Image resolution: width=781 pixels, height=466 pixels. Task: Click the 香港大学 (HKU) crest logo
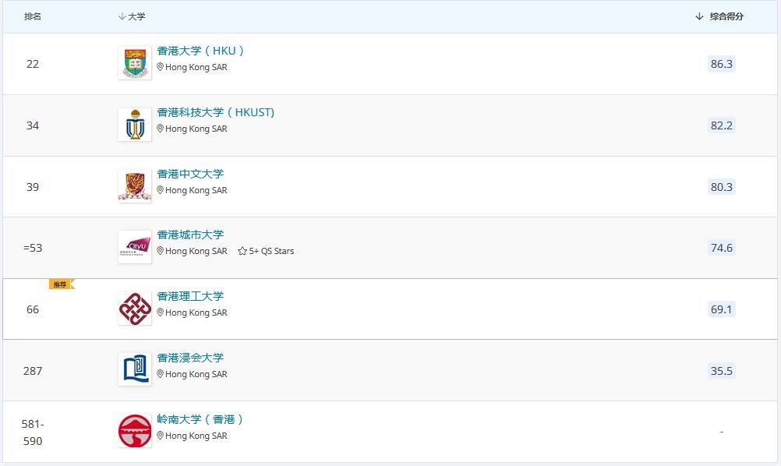coord(135,63)
